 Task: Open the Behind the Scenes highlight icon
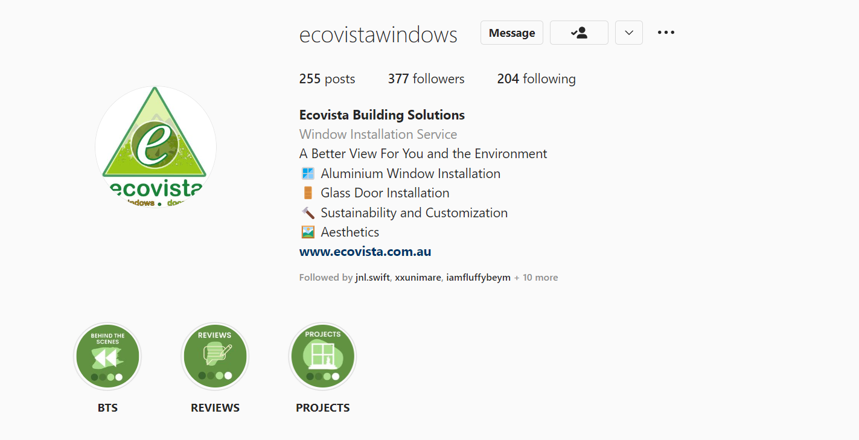coord(107,356)
